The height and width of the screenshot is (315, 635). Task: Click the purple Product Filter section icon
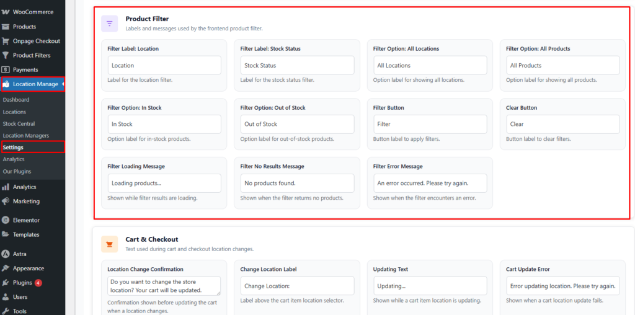click(110, 24)
